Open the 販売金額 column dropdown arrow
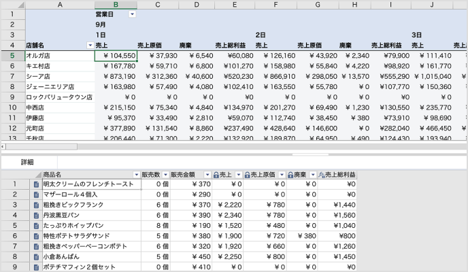The image size is (468, 272). [x=207, y=175]
